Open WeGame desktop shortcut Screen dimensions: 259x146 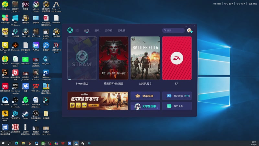(5, 74)
